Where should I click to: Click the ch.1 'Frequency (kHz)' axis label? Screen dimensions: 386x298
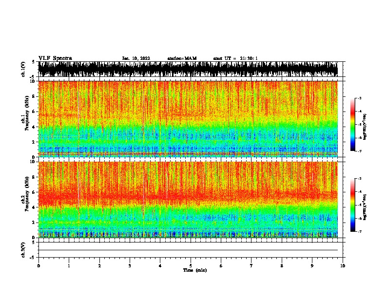tap(27, 113)
